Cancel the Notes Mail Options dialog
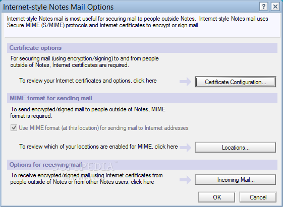The image size is (283, 207). tap(258, 197)
